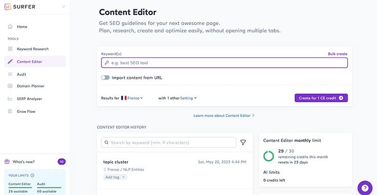Click the Audit limit bar
The image size is (377, 195).
(x=49, y=187)
